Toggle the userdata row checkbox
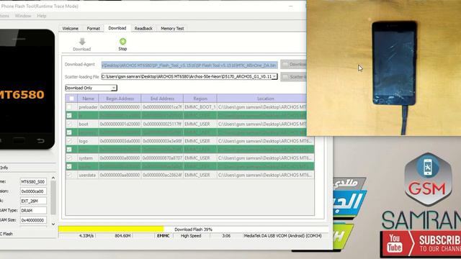This screenshot has height=259, width=461. [69, 175]
